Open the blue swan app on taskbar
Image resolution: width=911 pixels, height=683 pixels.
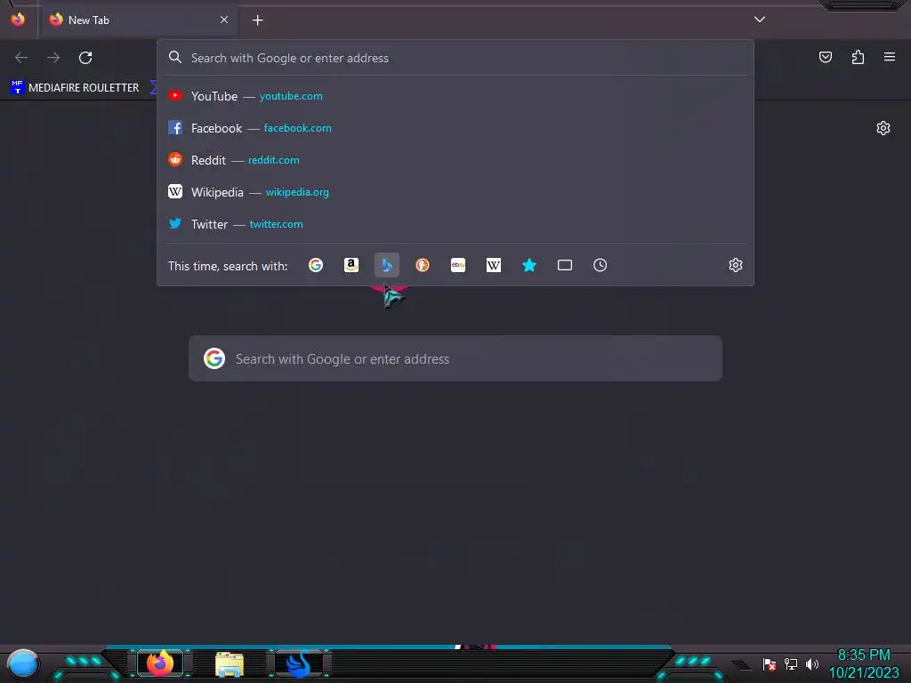pos(299,663)
